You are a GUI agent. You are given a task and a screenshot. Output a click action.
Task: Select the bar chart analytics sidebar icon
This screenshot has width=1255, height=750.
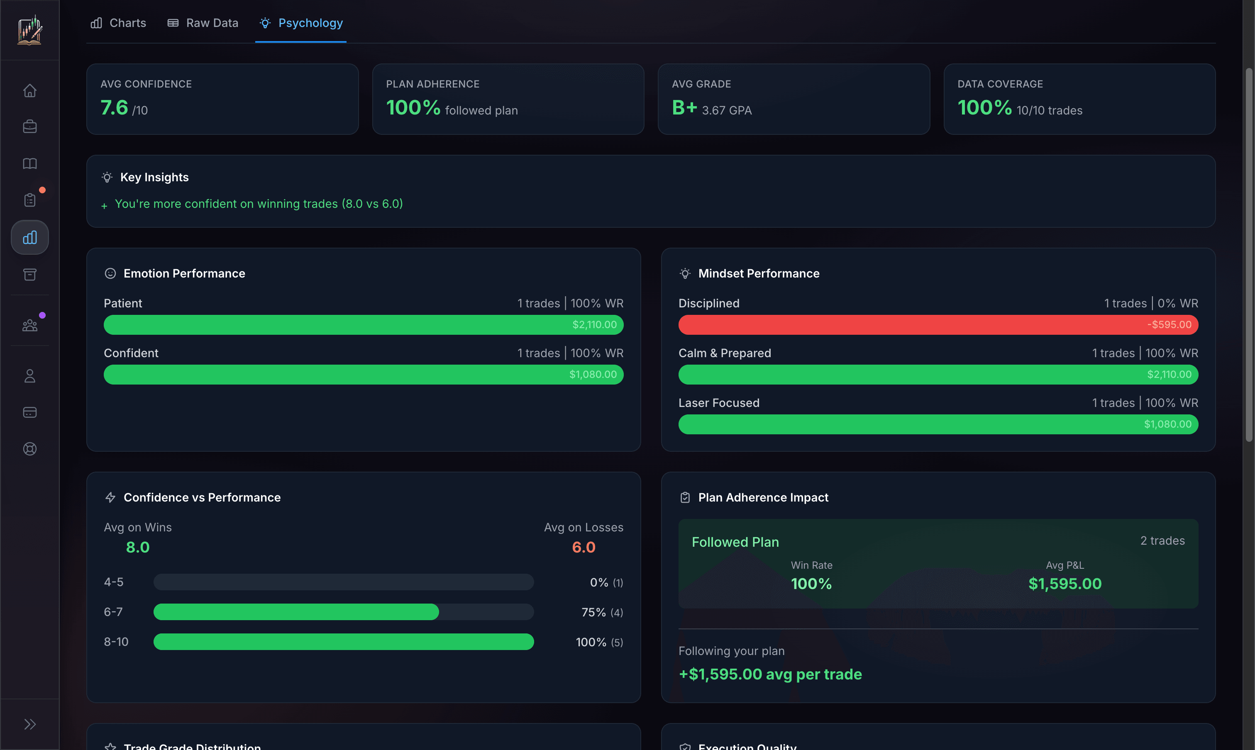click(30, 238)
